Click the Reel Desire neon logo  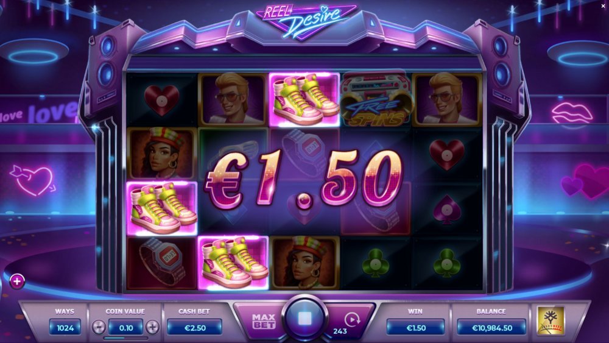click(305, 21)
